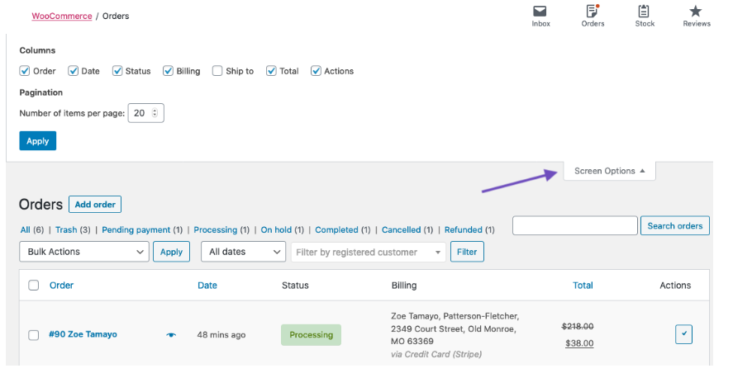
Task: Focus the order search text field
Action: coord(575,225)
